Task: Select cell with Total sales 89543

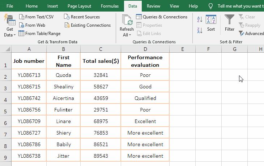Action: (101, 156)
